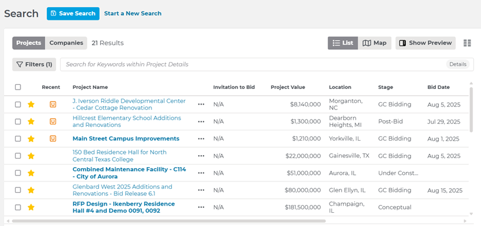Screen dimensions: 481x226
Task: Click the scroll right arrow below the table
Action: click(465, 221)
